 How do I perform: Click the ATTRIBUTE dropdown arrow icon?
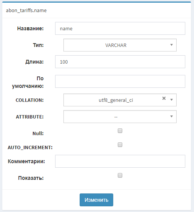(x=171, y=117)
